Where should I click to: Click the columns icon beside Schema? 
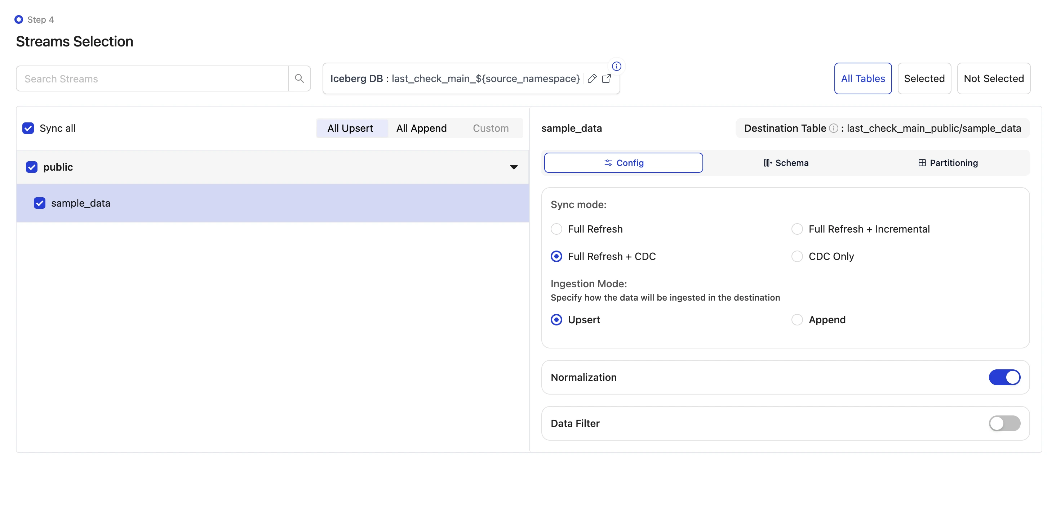[767, 162]
